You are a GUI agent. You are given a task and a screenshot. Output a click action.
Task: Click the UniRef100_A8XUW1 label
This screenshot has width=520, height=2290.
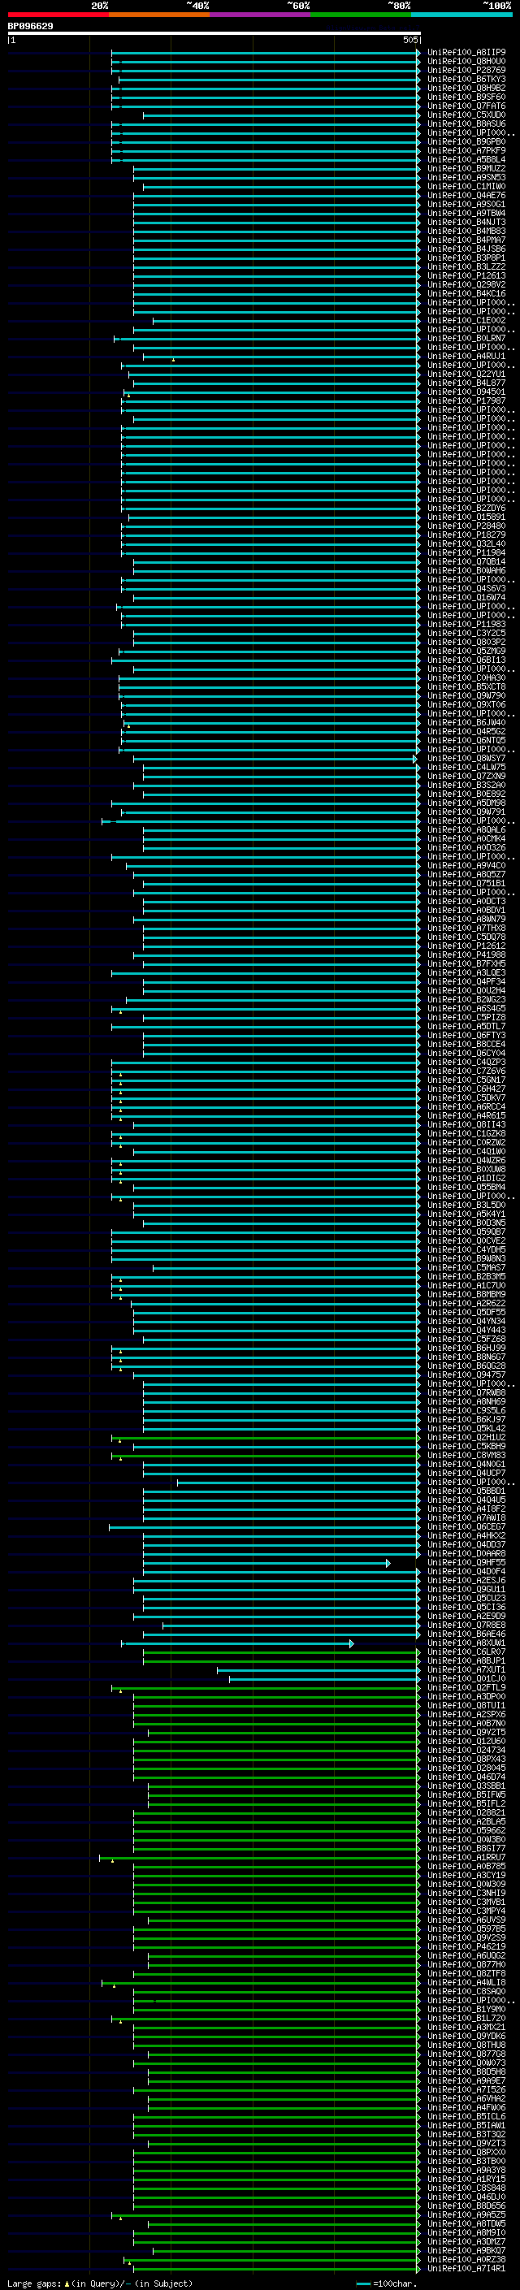pyautogui.click(x=466, y=1643)
